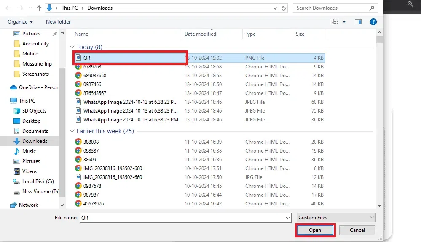Open the Organize dropdown menu
This screenshot has width=421, height=242.
click(x=20, y=22)
